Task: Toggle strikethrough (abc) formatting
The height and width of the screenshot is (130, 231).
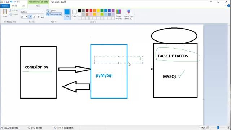Action: [42, 17]
